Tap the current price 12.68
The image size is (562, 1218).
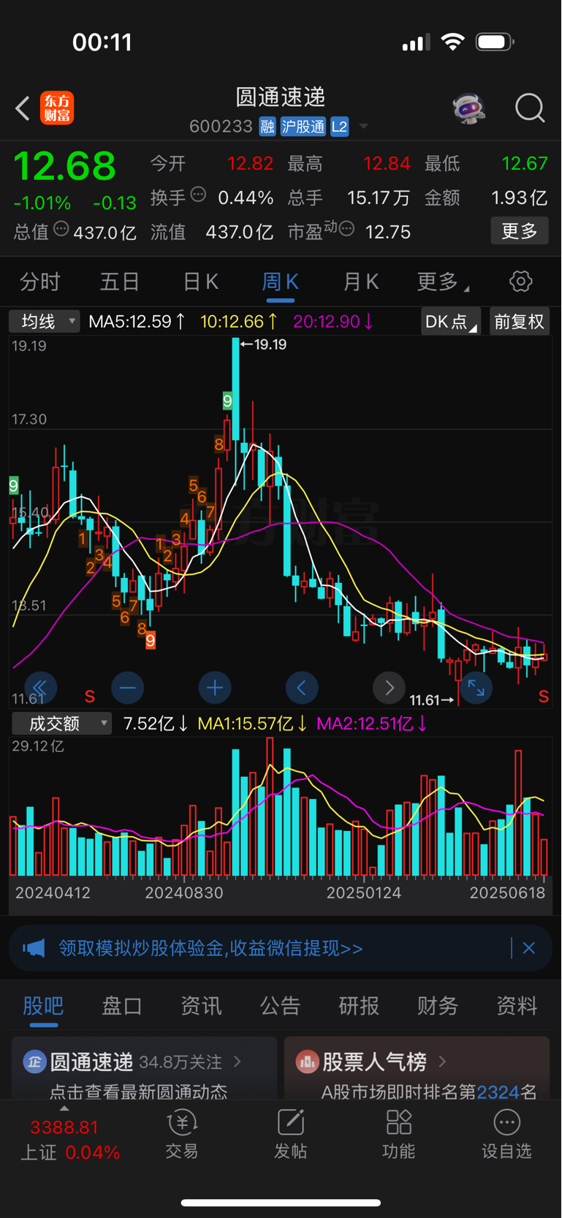(65, 165)
